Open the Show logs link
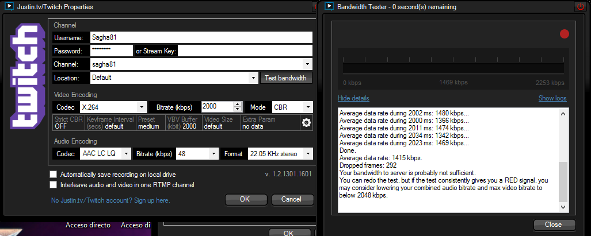Image resolution: width=591 pixels, height=236 pixels. (x=552, y=98)
